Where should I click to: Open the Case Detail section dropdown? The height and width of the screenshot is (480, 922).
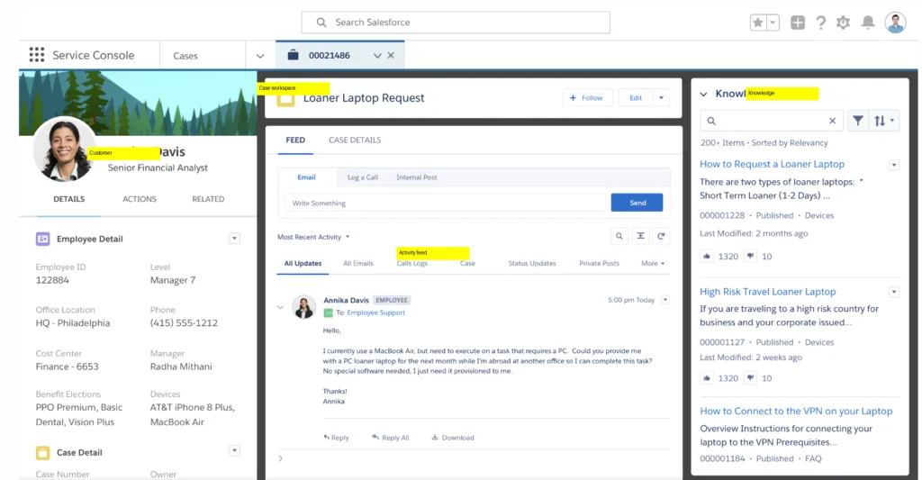click(234, 450)
